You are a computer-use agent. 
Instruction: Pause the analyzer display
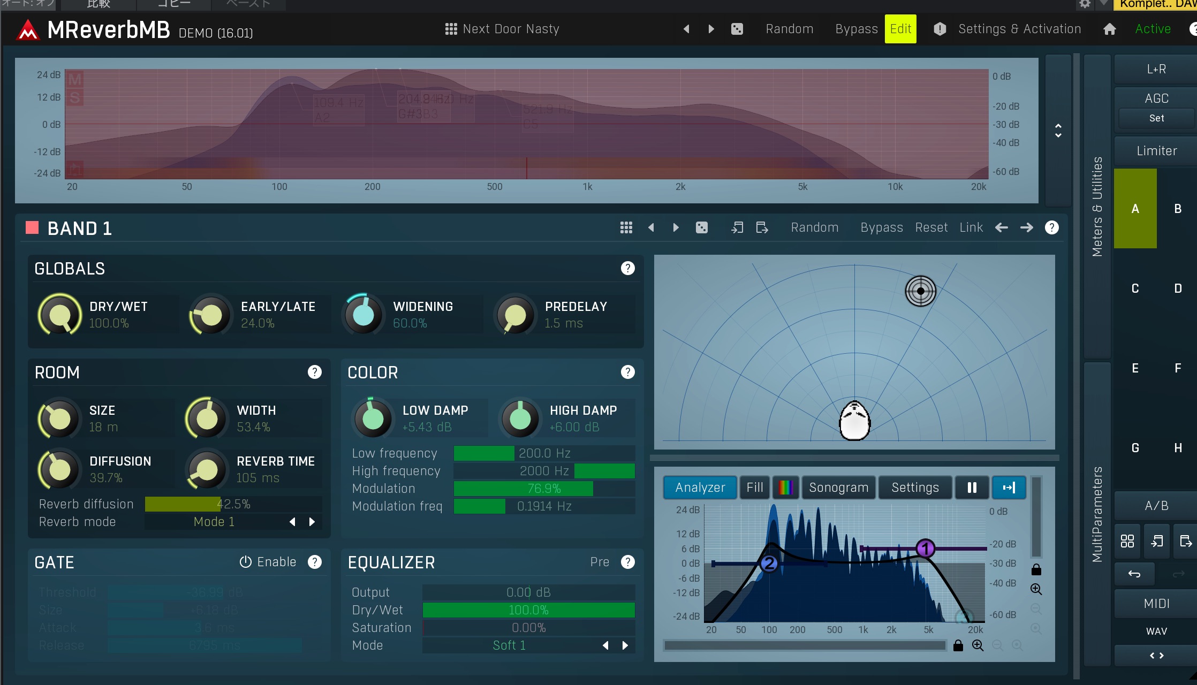[972, 488]
